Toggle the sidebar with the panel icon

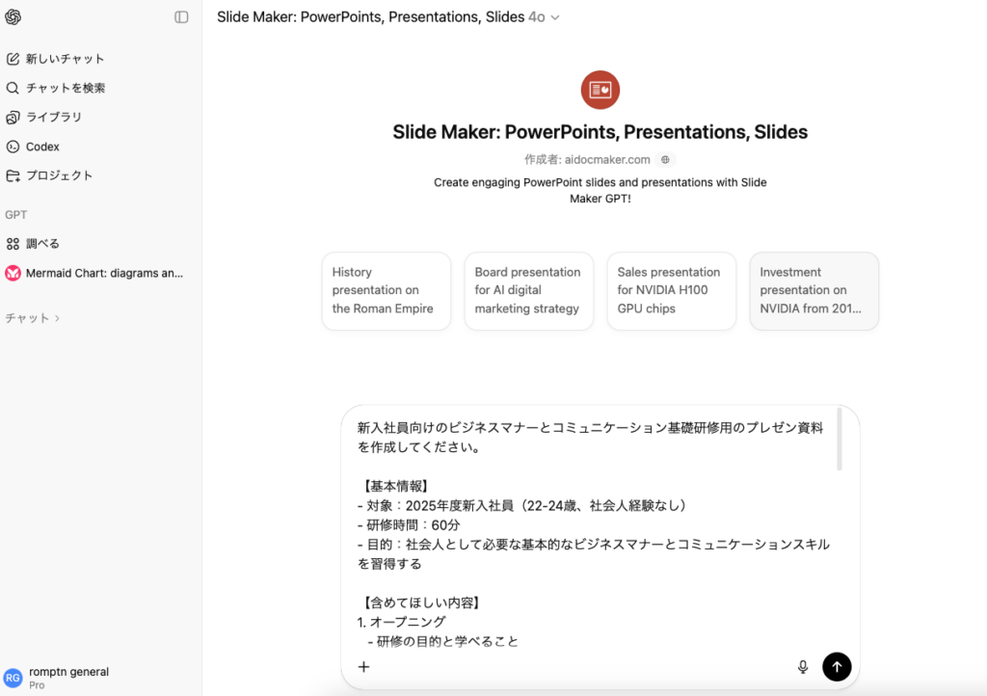pyautogui.click(x=181, y=17)
